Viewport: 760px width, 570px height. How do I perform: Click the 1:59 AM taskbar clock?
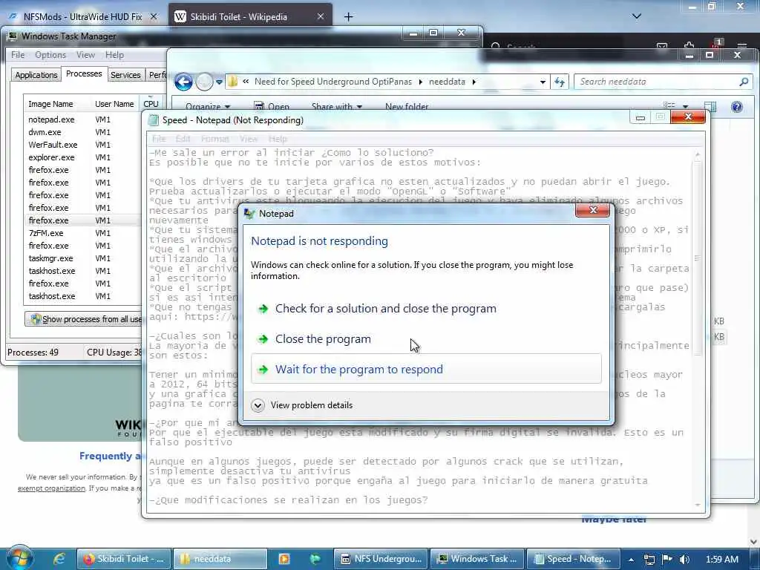pyautogui.click(x=721, y=560)
